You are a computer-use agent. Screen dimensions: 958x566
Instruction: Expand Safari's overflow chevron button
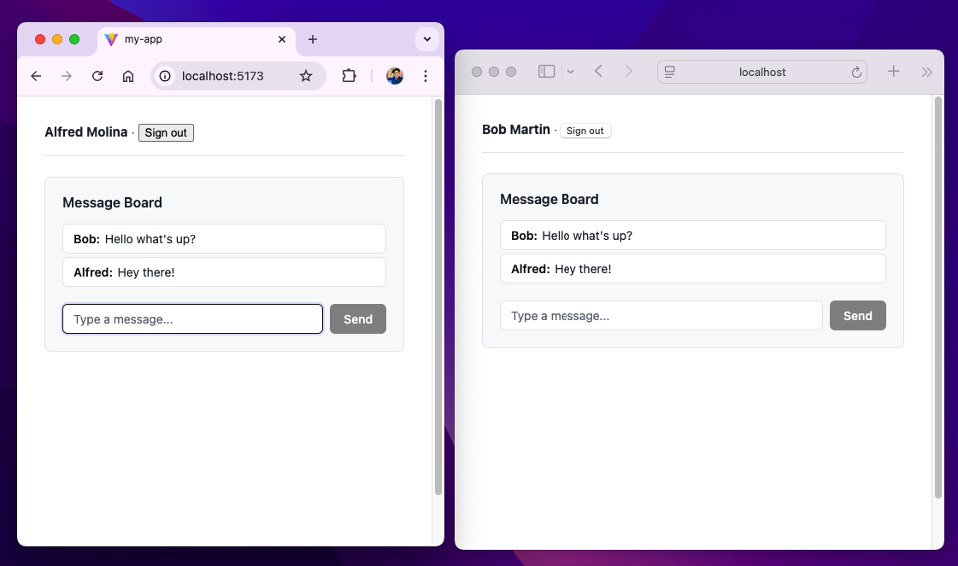click(927, 72)
